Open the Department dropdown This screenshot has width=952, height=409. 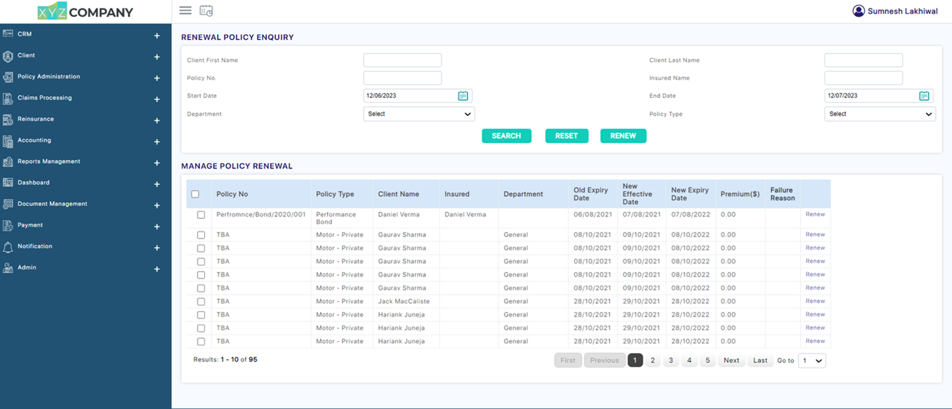tap(419, 114)
